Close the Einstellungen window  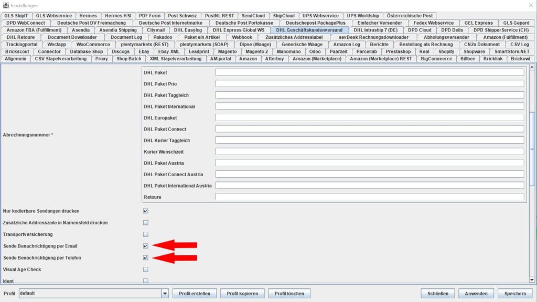[x=531, y=5]
